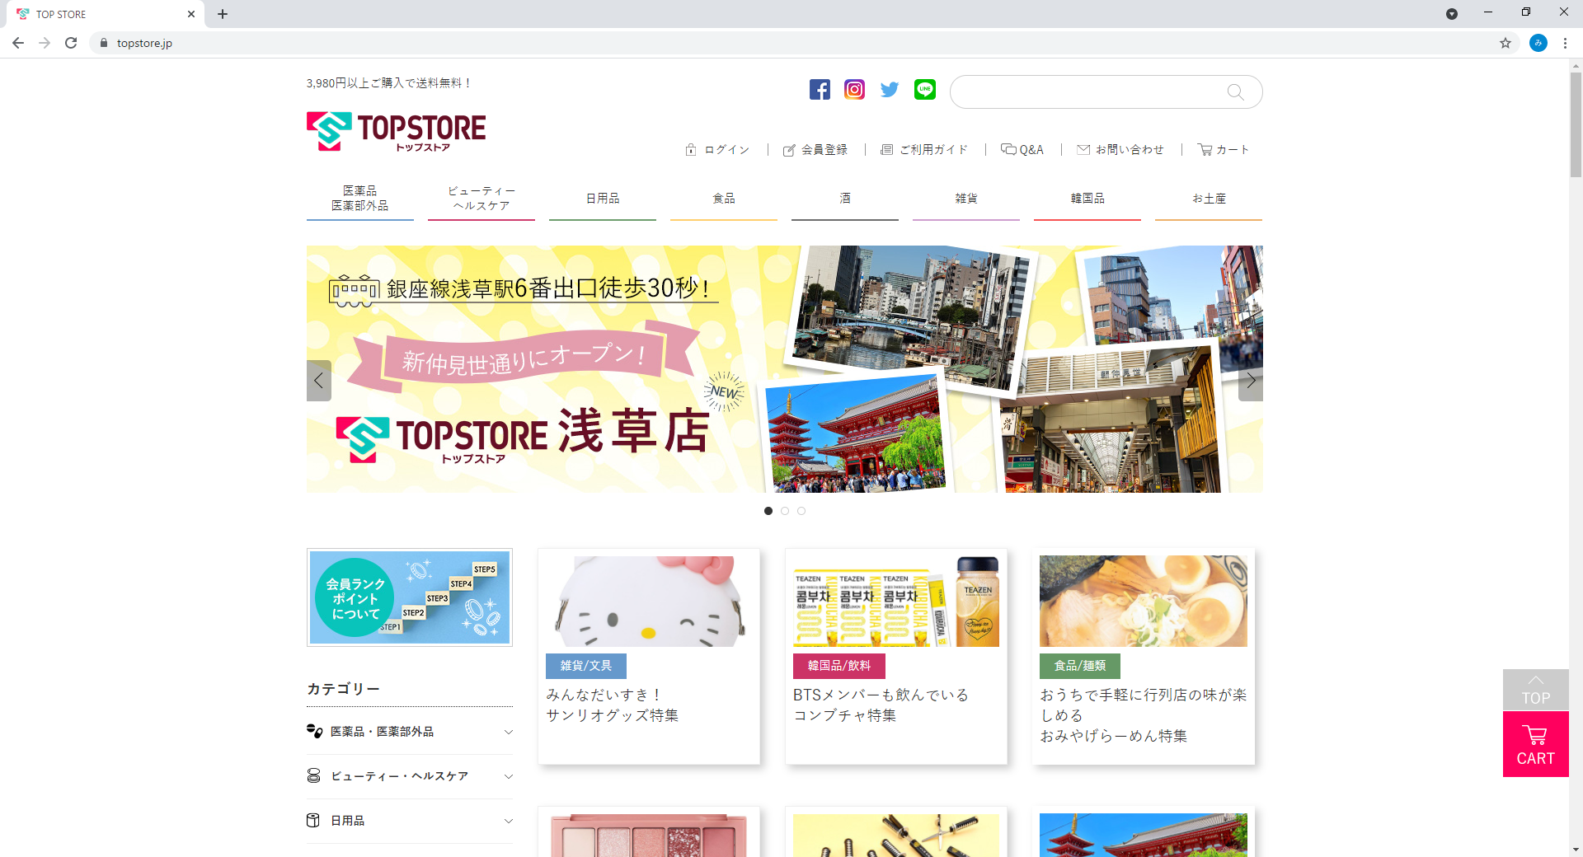Select the third carousel dot indicator

[801, 511]
